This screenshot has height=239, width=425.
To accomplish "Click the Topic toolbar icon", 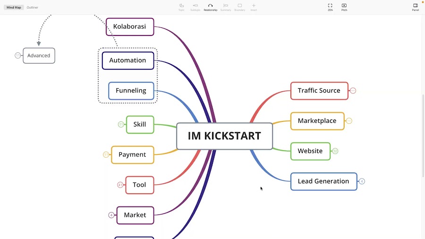I will point(181,7).
